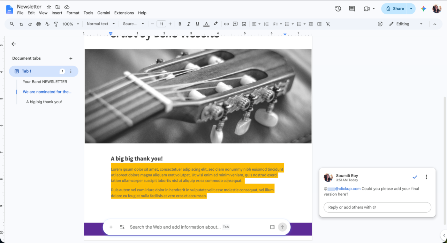The image size is (447, 243).
Task: Open Tab 1 options three dots
Action: (x=71, y=71)
